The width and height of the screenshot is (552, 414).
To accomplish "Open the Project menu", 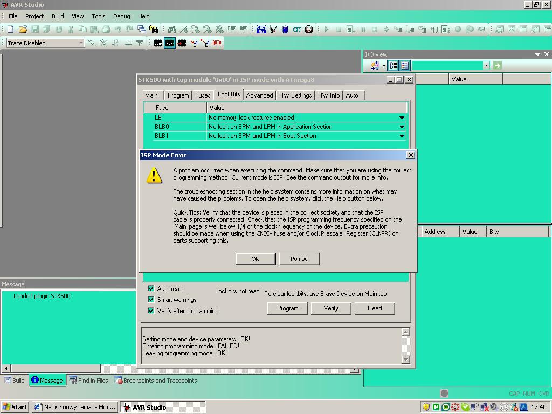I will click(x=34, y=16).
